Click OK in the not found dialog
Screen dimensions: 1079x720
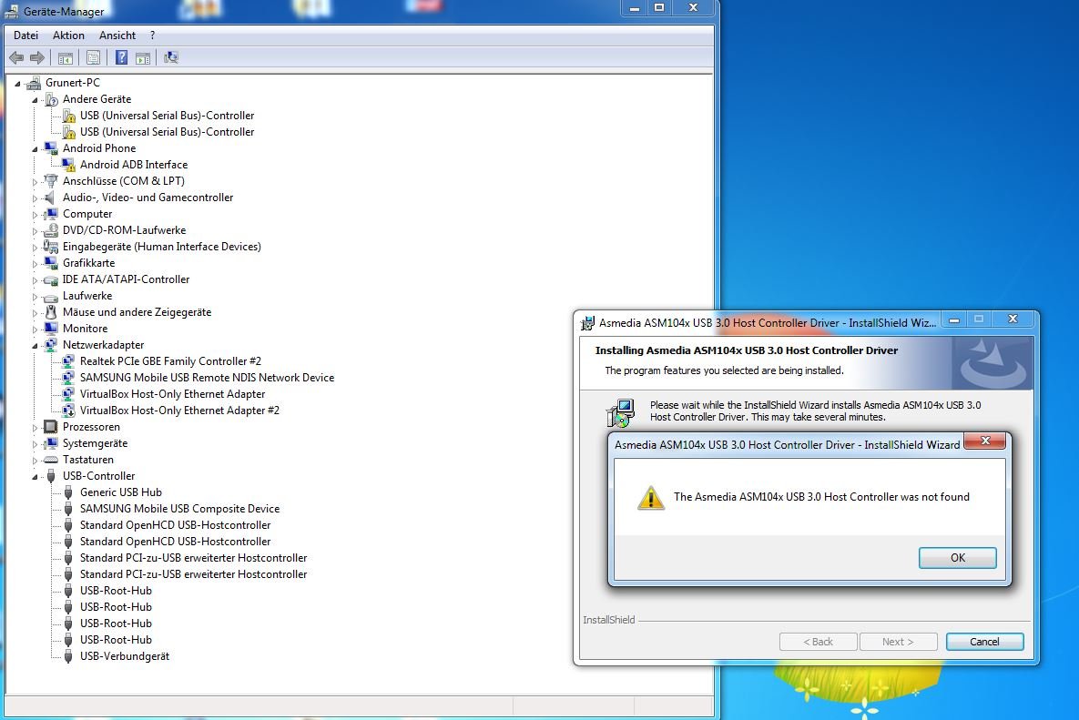point(957,558)
